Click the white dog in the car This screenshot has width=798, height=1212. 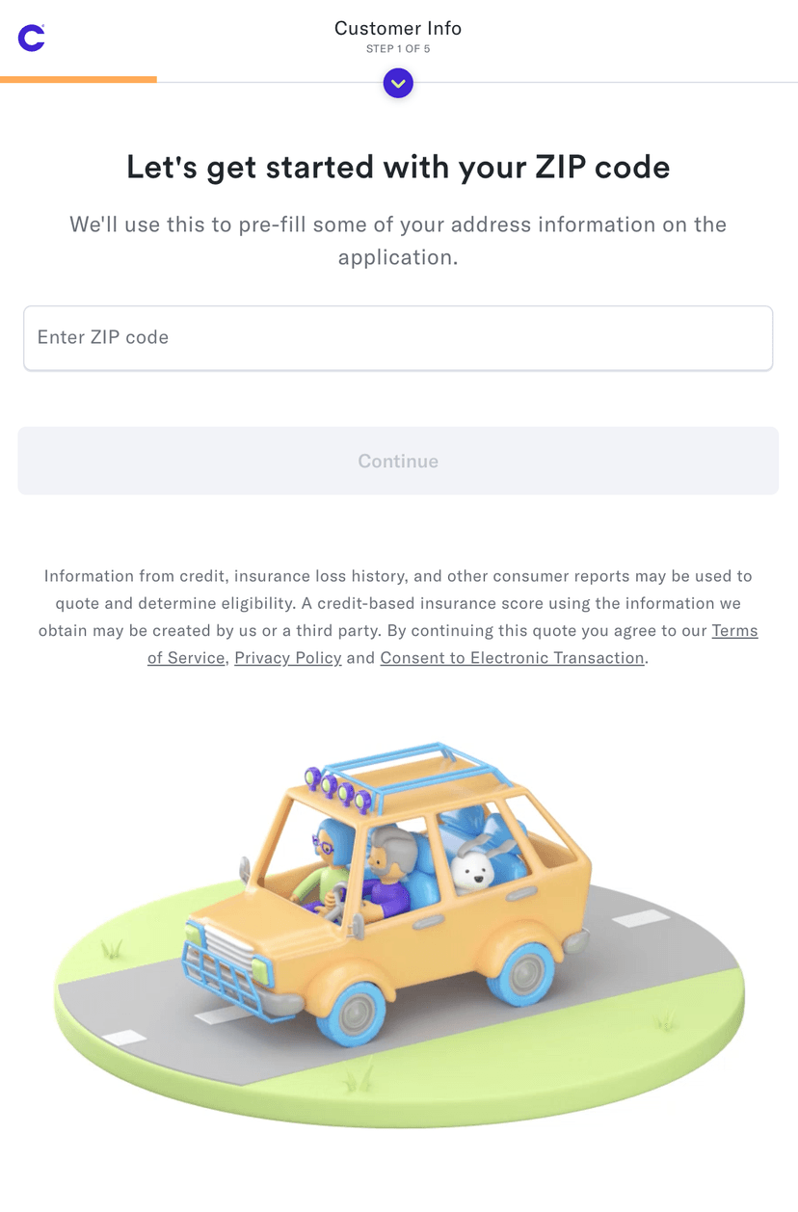point(473,869)
